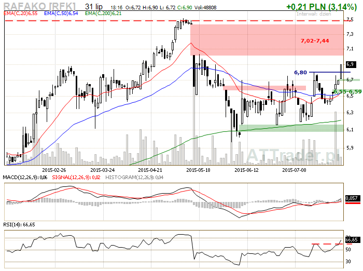This screenshot has height=271, width=363.
Task: Click the RSI axis label 50
Action: [348, 250]
